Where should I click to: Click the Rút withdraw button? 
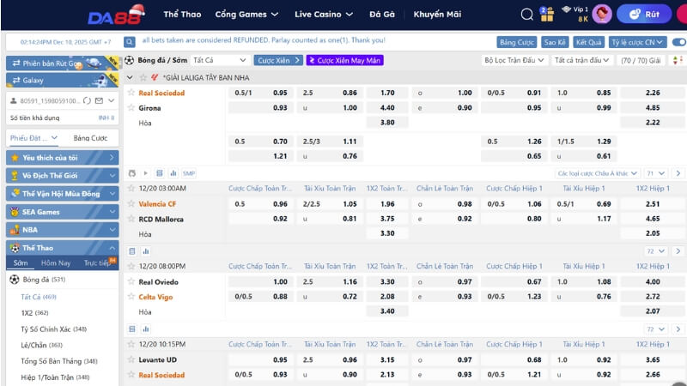[644, 15]
